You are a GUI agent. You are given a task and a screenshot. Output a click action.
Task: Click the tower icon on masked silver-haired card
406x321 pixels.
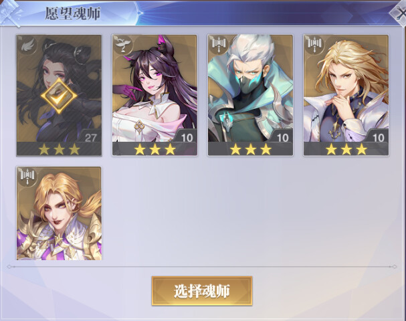click(219, 45)
